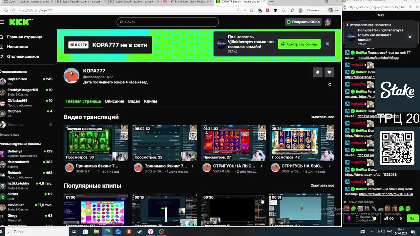420x236 pixels.
Task: Open options menu for 1 день назад video
Action: (x=193, y=166)
